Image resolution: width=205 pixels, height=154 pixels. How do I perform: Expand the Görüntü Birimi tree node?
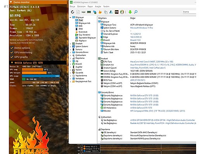tap(70, 52)
